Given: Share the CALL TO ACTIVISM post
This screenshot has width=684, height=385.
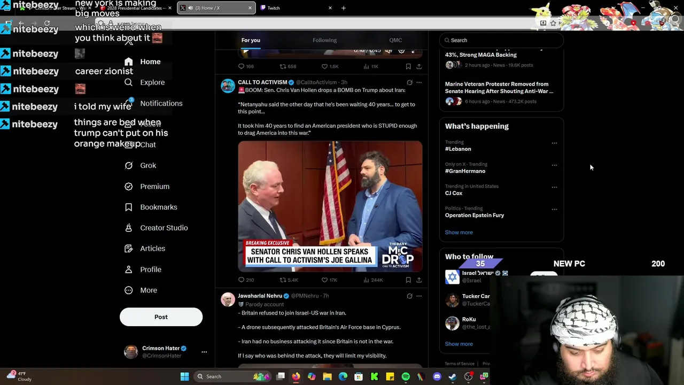Looking at the screenshot, I should [x=419, y=280].
